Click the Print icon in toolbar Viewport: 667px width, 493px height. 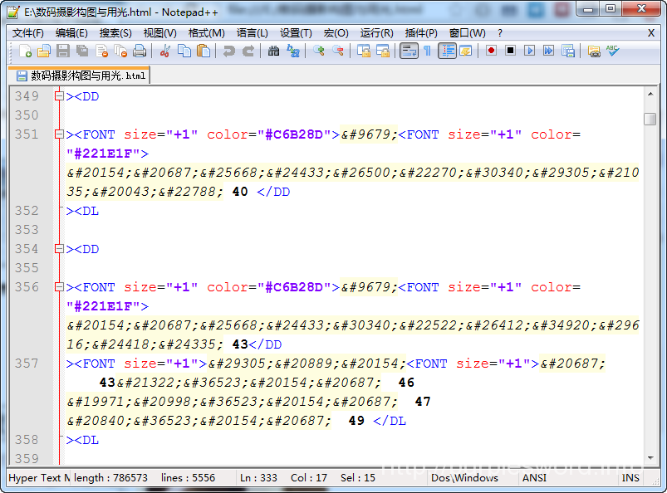tap(140, 51)
